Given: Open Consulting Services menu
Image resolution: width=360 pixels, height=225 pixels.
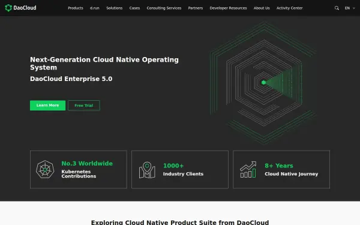Looking at the screenshot, I should coord(164,8).
